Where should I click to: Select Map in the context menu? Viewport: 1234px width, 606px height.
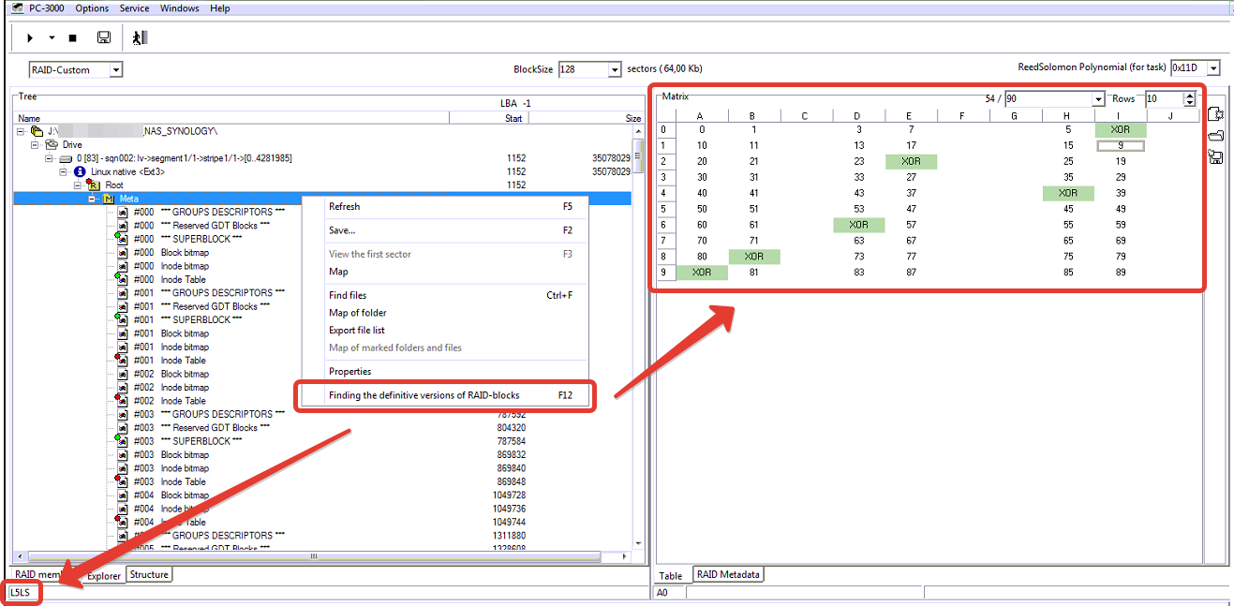pos(444,272)
